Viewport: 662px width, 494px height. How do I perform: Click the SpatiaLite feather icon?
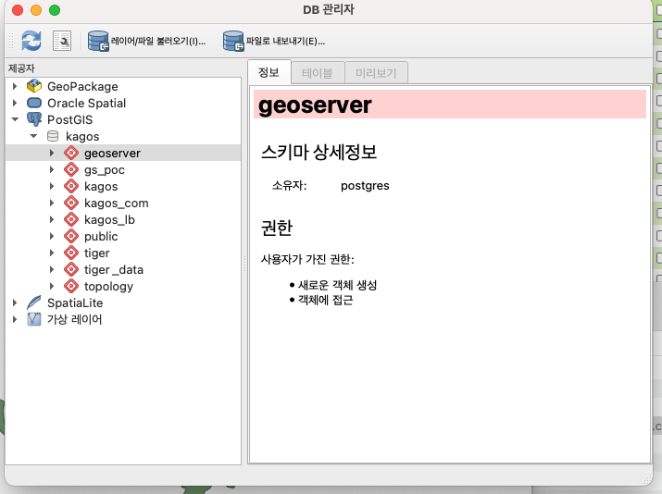click(34, 303)
